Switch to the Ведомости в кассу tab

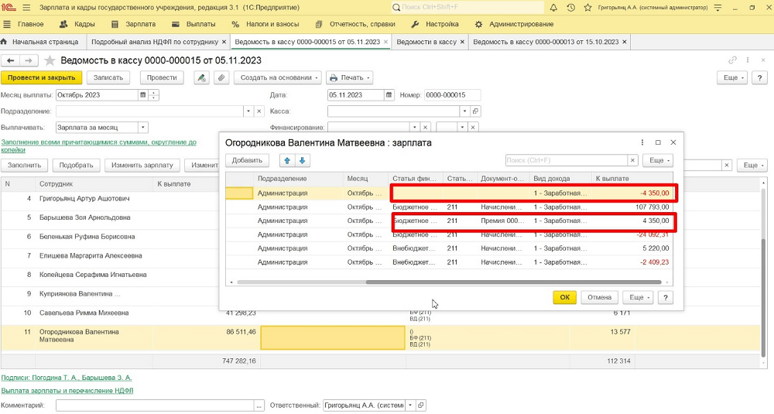(x=426, y=42)
